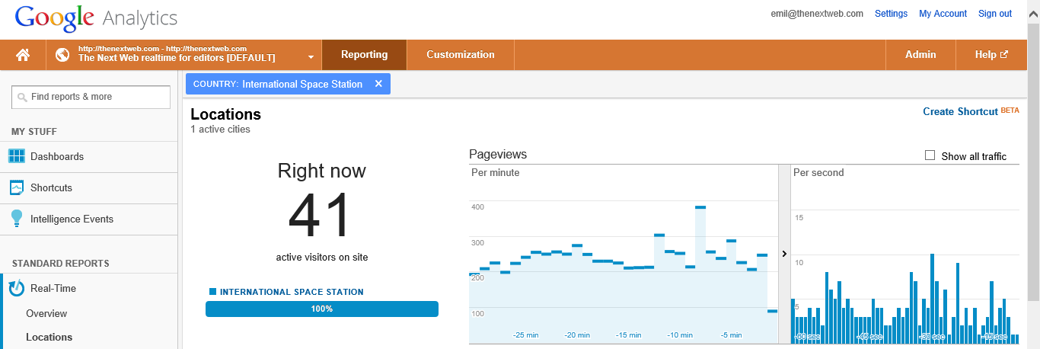Image resolution: width=1040 pixels, height=349 pixels.
Task: Click the Real-Time clock icon
Action: click(x=17, y=289)
